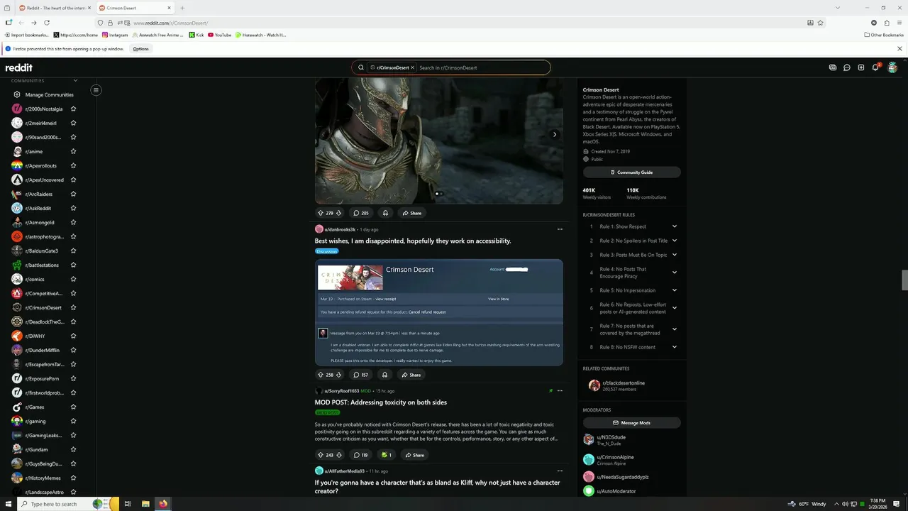The image size is (908, 511).
Task: Go to next image in carousel
Action: point(555,134)
